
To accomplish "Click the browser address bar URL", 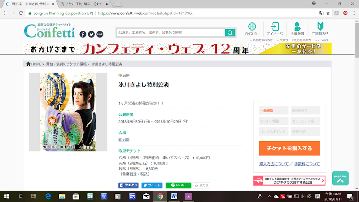I will pos(145,13).
